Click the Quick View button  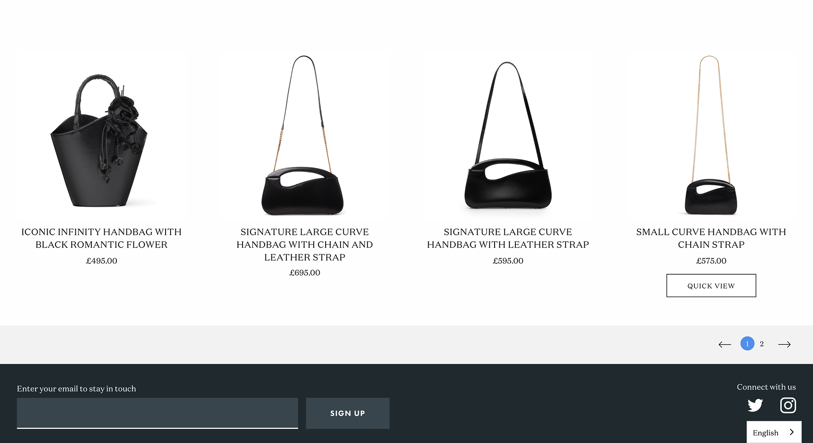(711, 286)
